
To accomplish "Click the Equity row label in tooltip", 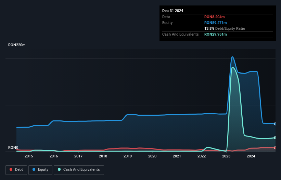I will pos(167,23).
